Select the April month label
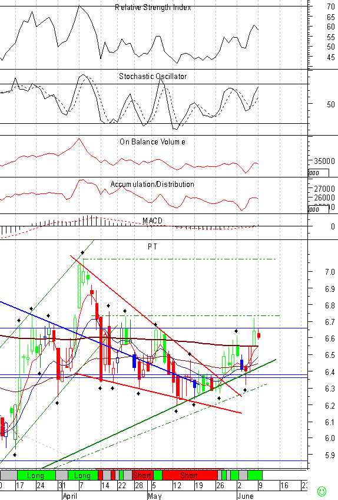Image resolution: width=338 pixels, height=500 pixels. click(x=69, y=496)
